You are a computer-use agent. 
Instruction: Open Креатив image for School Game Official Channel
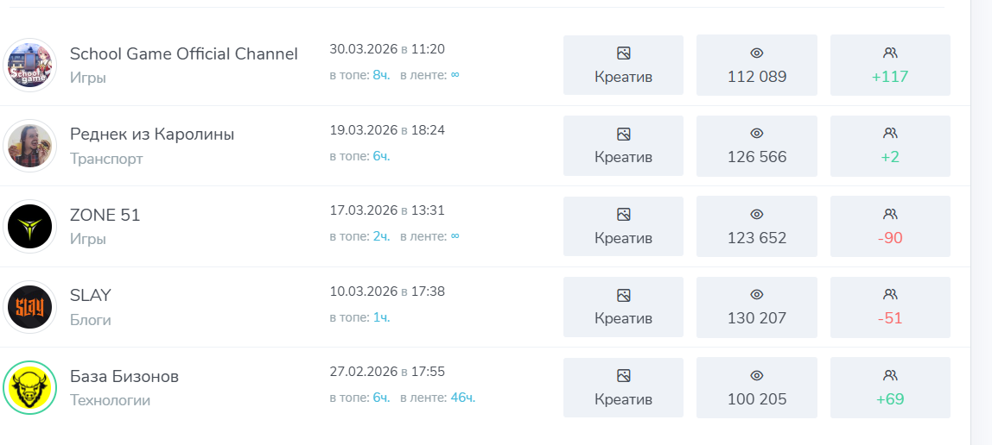pos(623,53)
